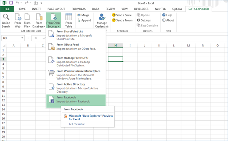Image resolution: width=228 pixels, height=141 pixels.
Task: Switch to the PAGE LAYOUT tab
Action: [56, 9]
